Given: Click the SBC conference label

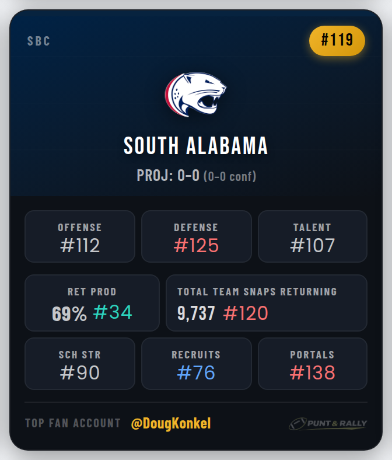Looking at the screenshot, I should pyautogui.click(x=39, y=41).
